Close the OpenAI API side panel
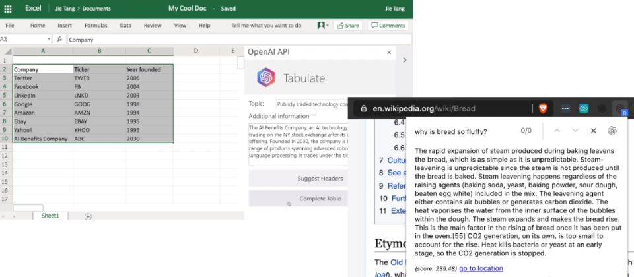The width and height of the screenshot is (634, 277). [389, 52]
